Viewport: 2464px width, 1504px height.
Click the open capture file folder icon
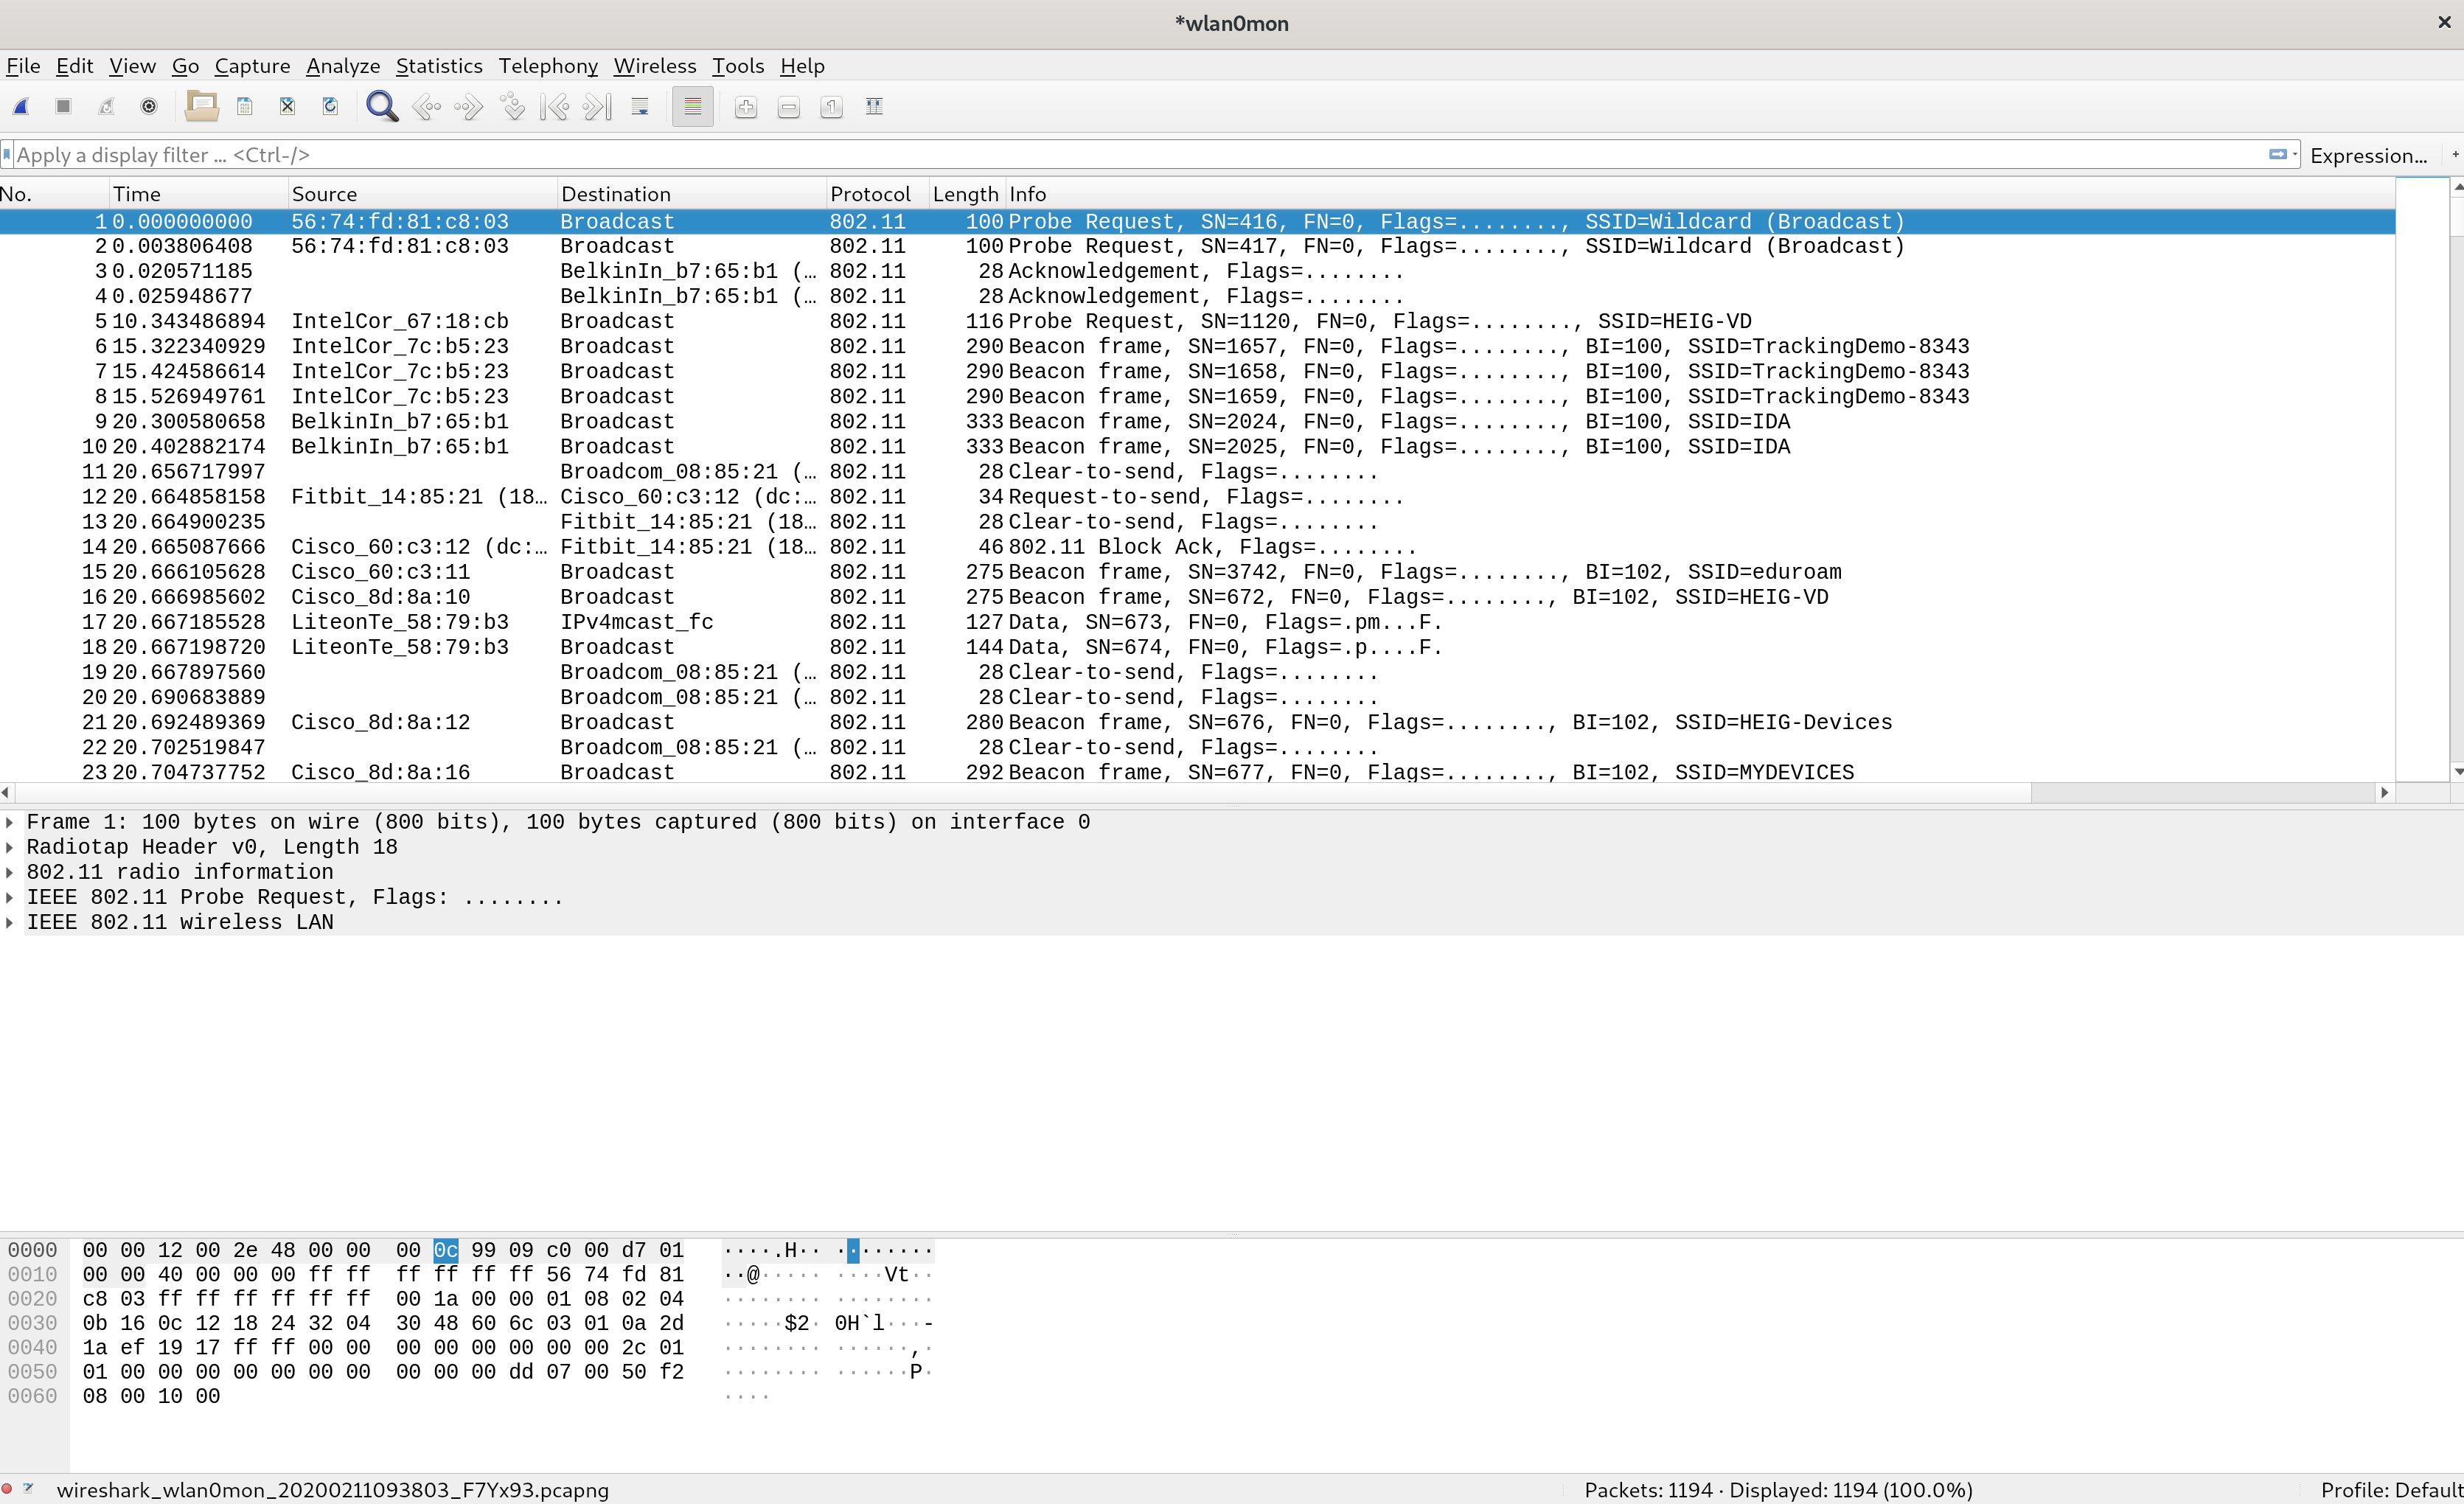click(x=202, y=107)
